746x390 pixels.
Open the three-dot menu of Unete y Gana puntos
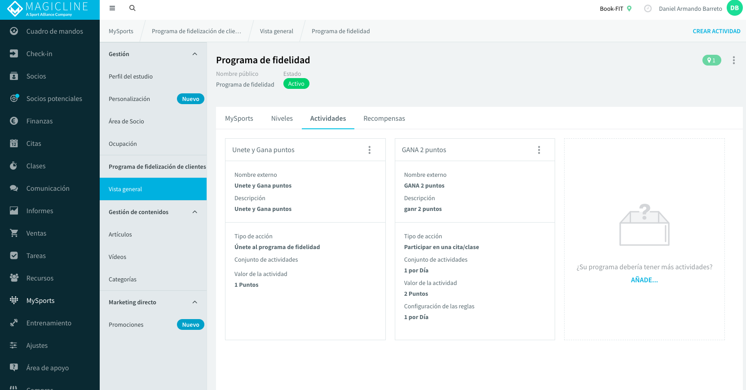tap(370, 150)
